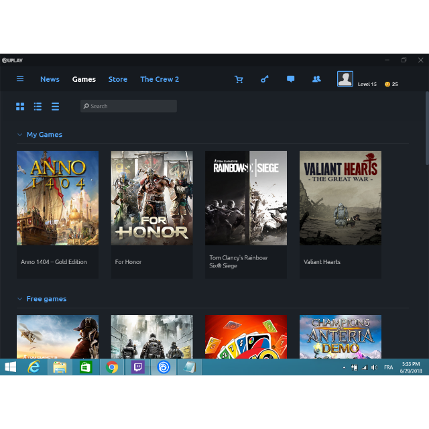
Task: Open Twitch app from taskbar
Action: tap(137, 367)
